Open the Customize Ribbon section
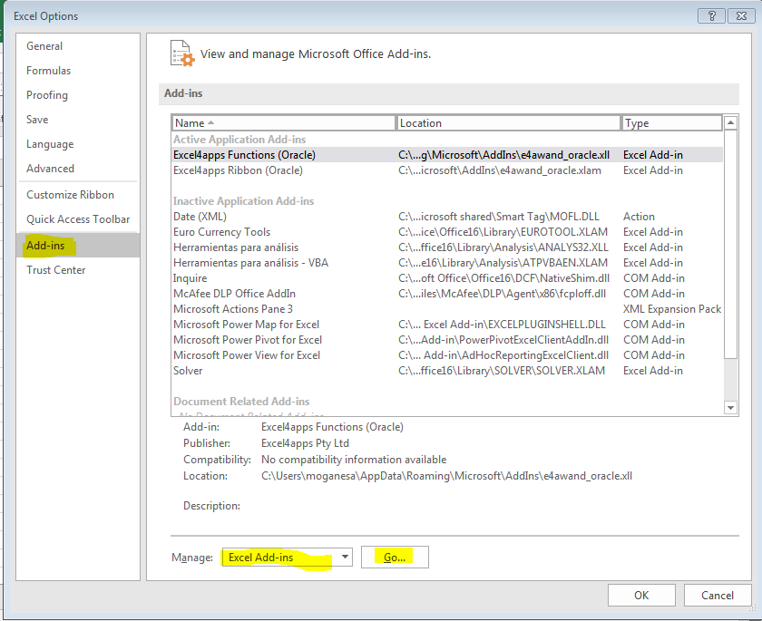 point(75,194)
